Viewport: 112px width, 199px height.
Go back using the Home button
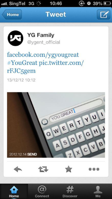pyautogui.click(x=12, y=15)
